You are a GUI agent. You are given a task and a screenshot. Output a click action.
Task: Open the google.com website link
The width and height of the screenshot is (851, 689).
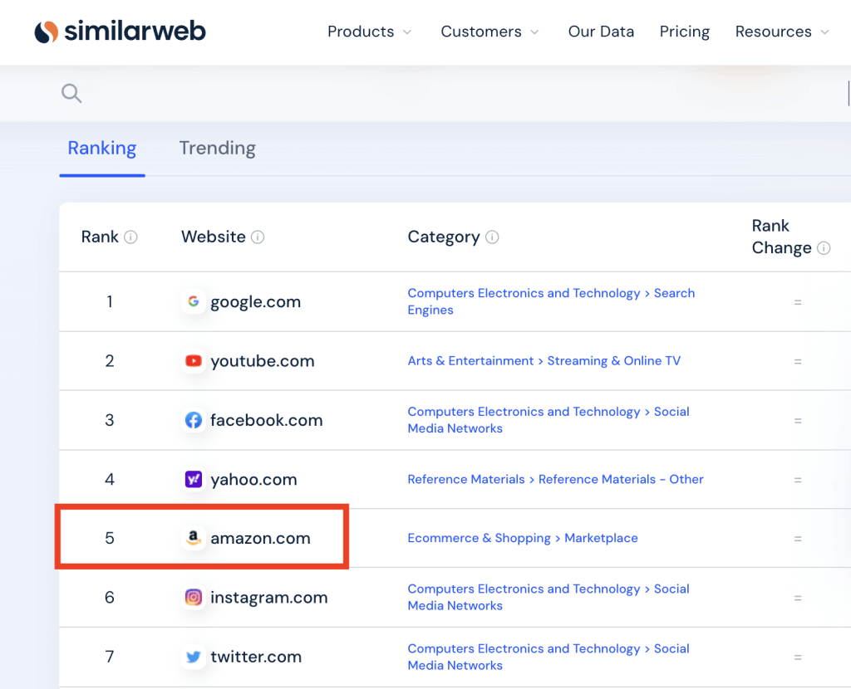[255, 301]
